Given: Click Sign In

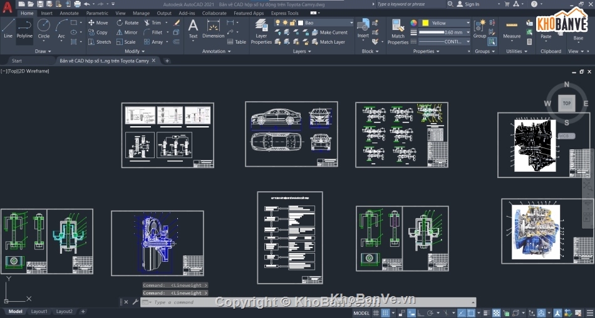Looking at the screenshot, I should (x=468, y=4).
